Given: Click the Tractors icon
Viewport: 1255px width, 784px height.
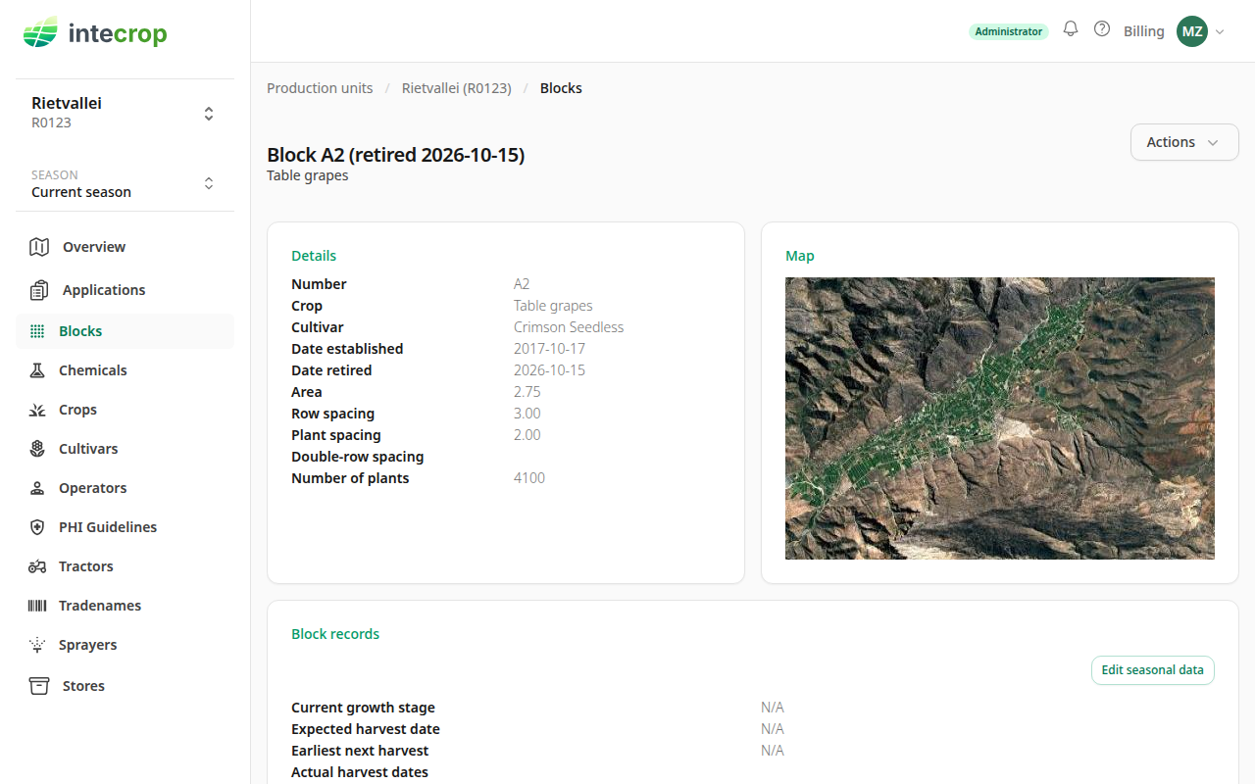Looking at the screenshot, I should [x=37, y=566].
